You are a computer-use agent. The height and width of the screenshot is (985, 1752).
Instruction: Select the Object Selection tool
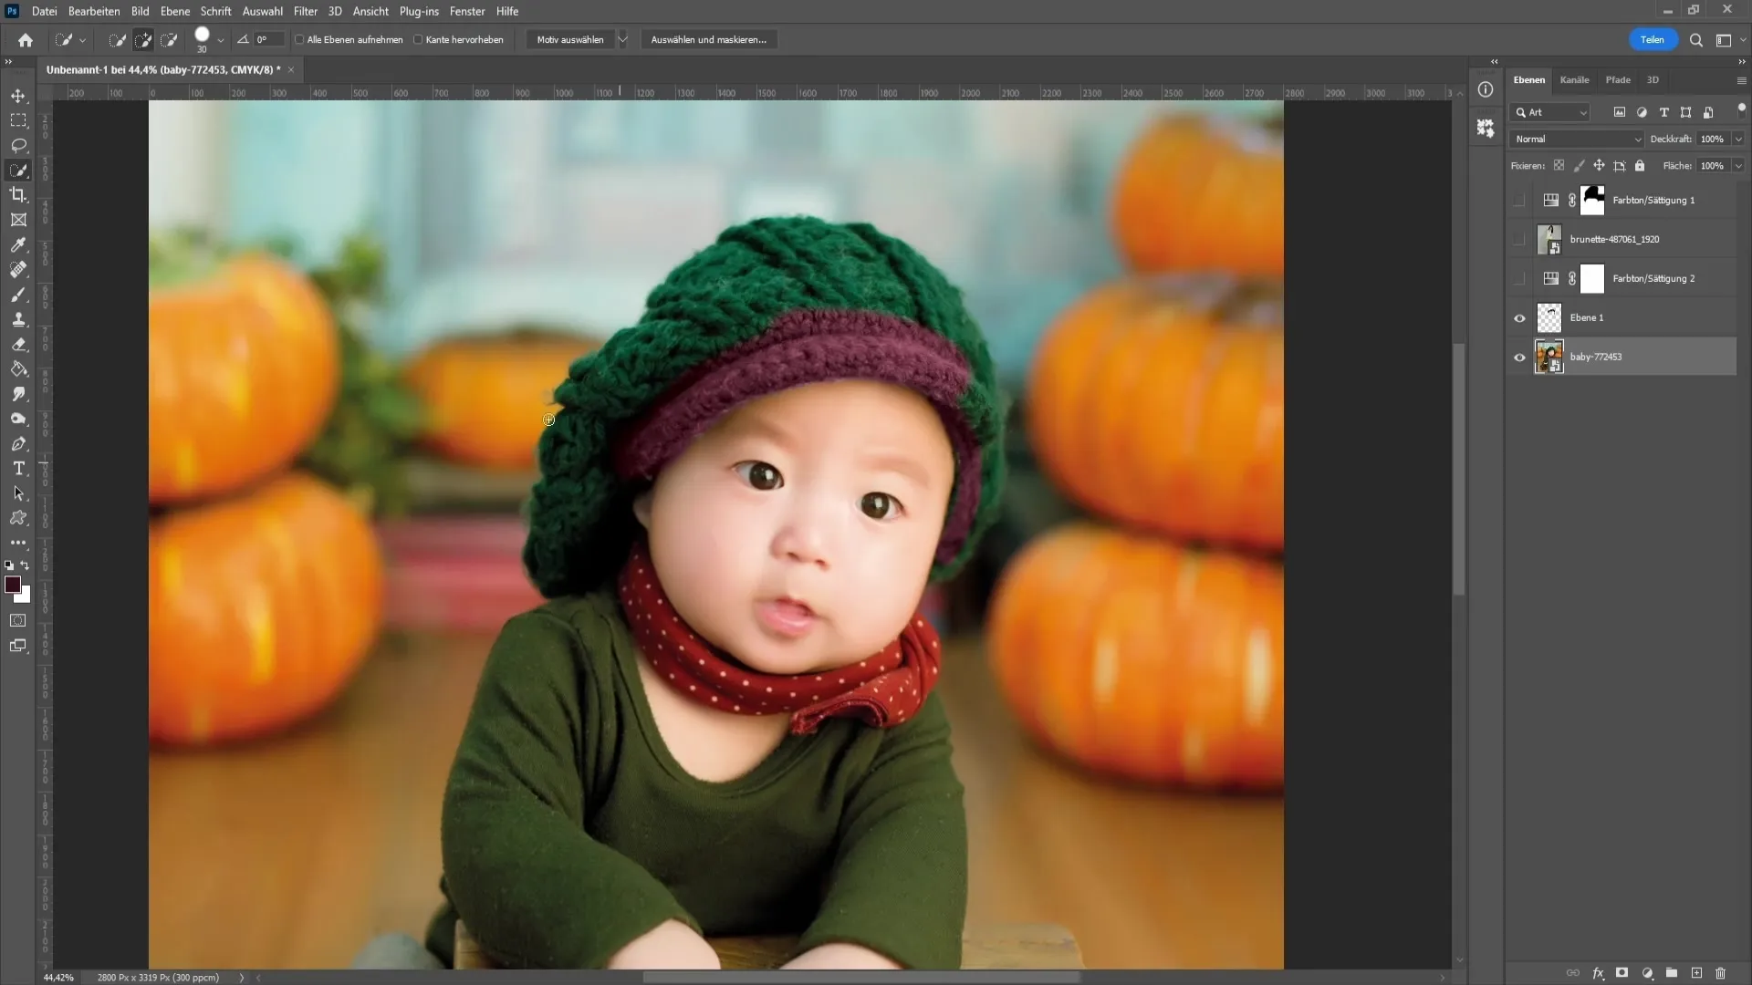click(18, 170)
